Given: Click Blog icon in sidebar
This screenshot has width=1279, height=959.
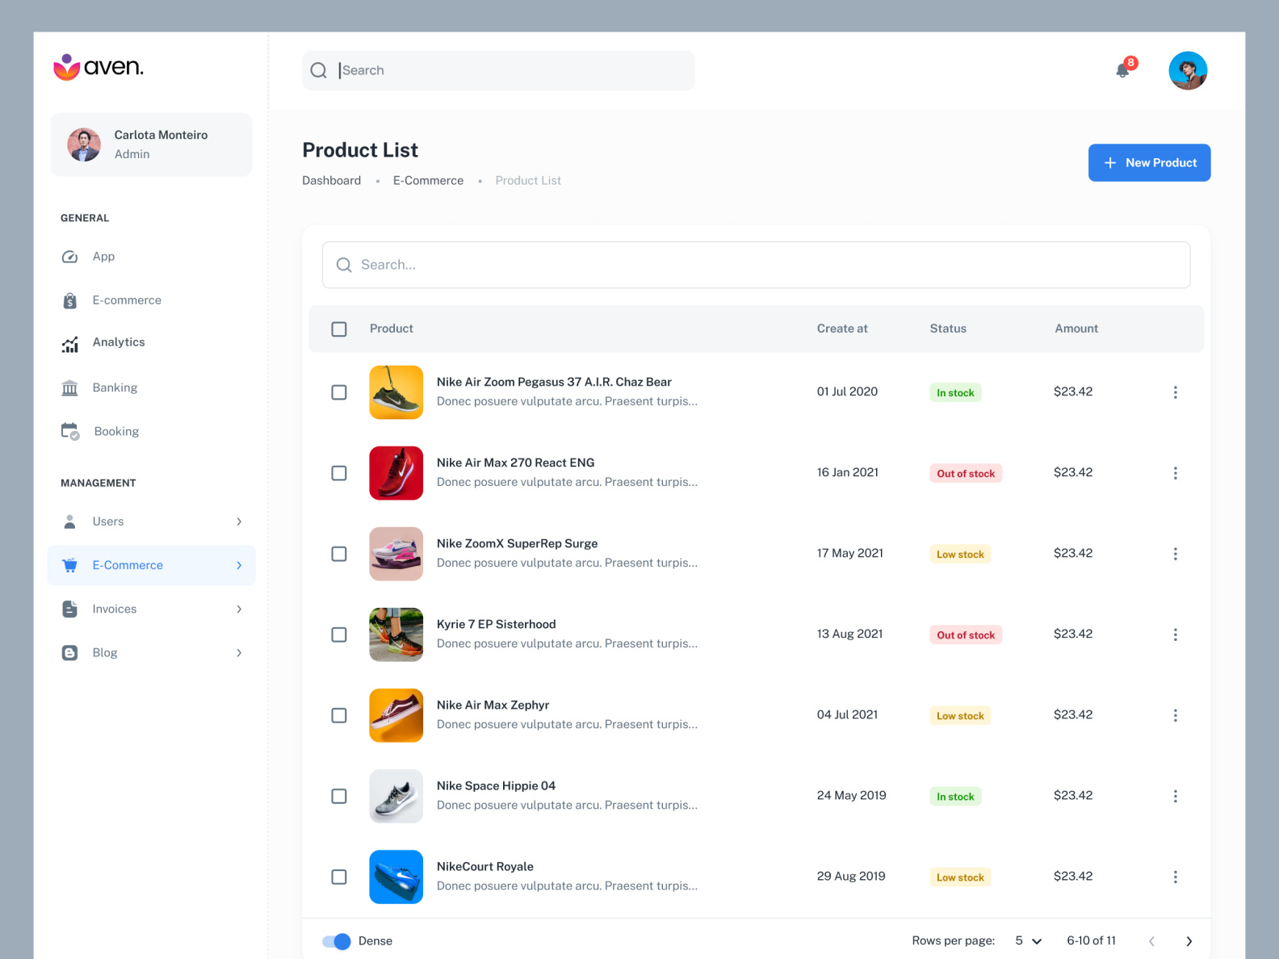Looking at the screenshot, I should 70,652.
